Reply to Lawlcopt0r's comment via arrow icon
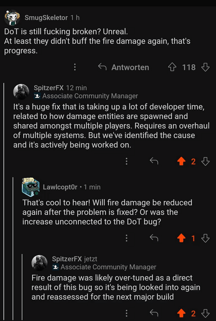Screen dimensions: 216x321 click(154, 238)
